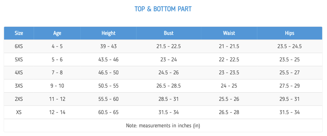Select waist value 25.5 - 26
Screen dimensions: 327x136
click(x=229, y=99)
